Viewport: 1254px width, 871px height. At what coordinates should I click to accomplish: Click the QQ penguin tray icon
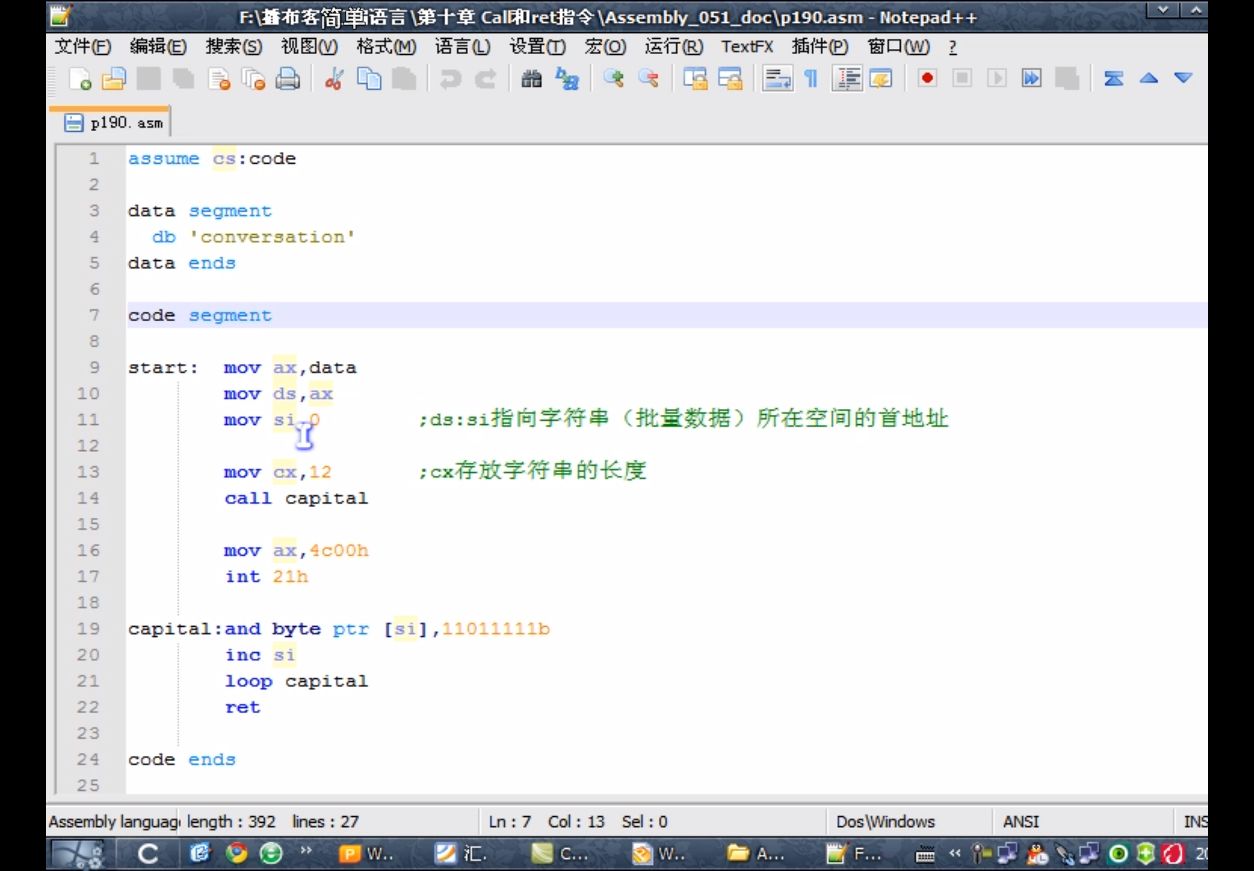[1037, 854]
